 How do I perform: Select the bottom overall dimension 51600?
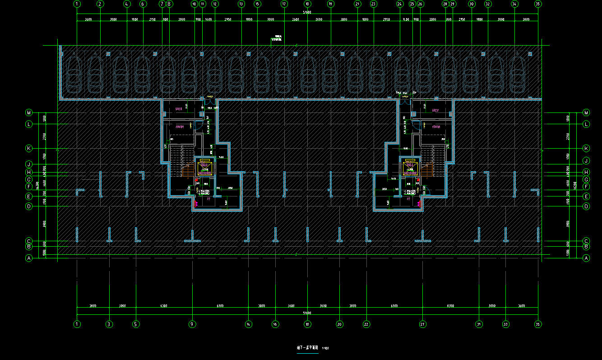(x=307, y=313)
